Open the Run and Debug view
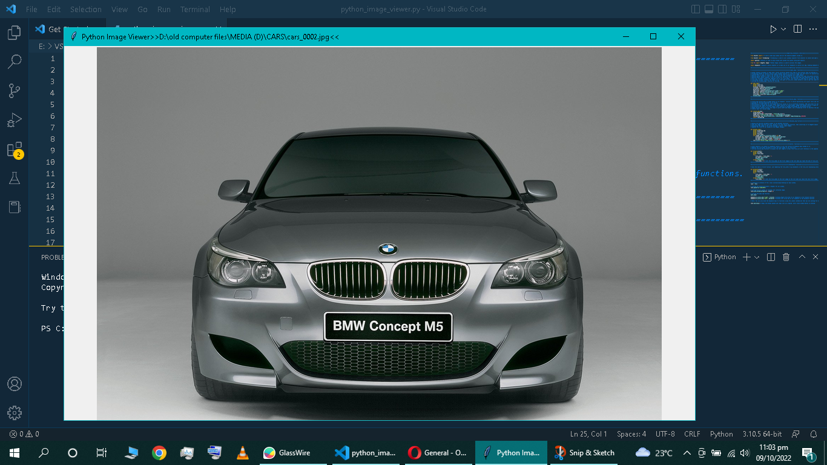 point(15,120)
